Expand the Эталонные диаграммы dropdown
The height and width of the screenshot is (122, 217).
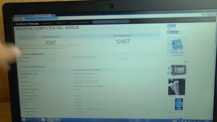pyautogui.click(x=80, y=22)
